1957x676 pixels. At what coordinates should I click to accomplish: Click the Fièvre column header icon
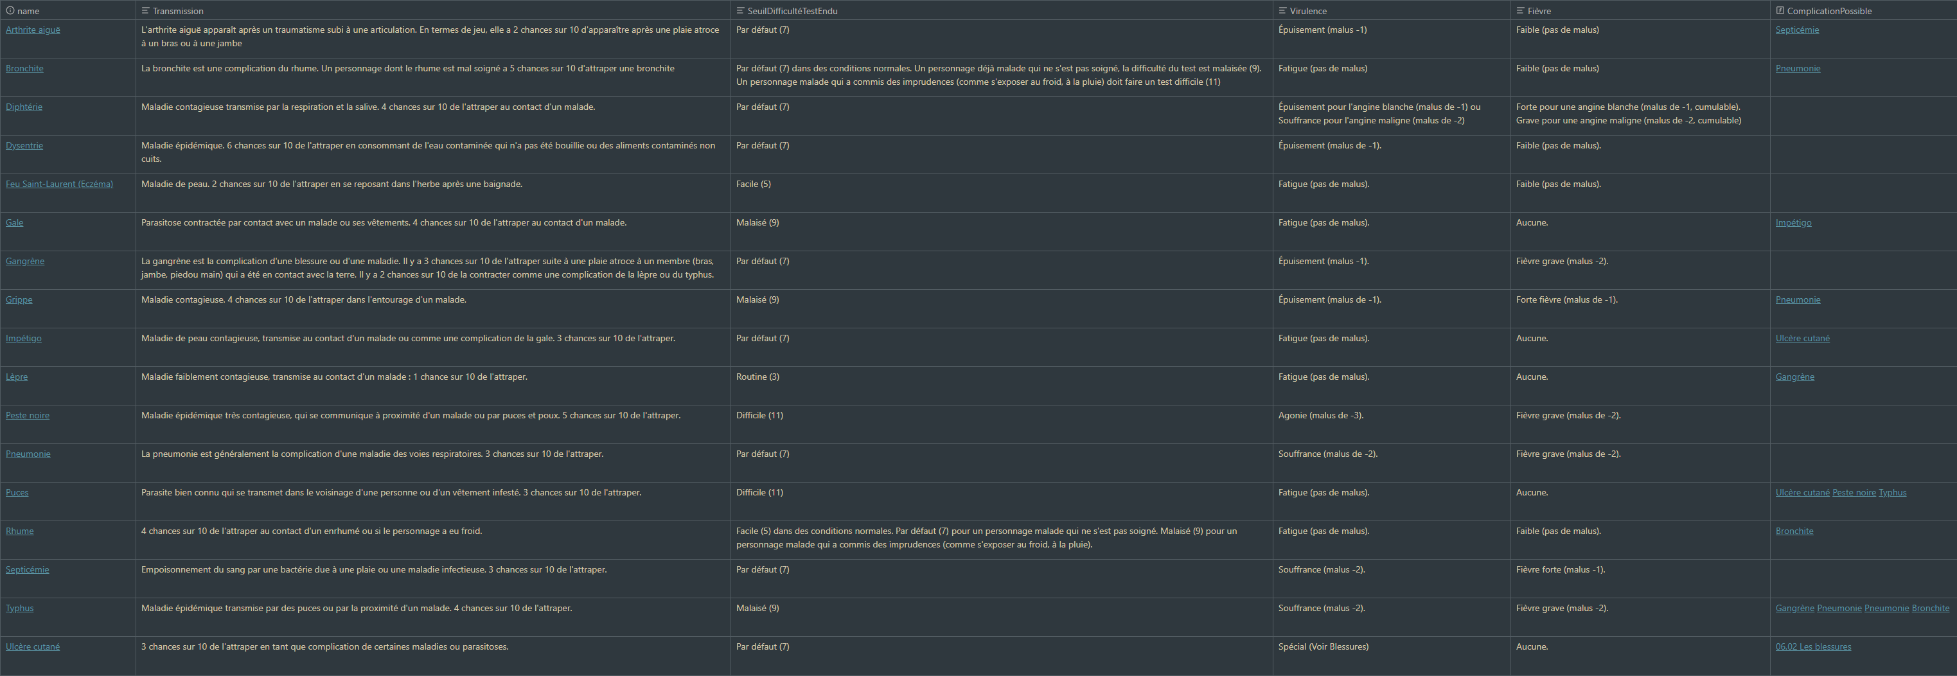click(x=1520, y=12)
